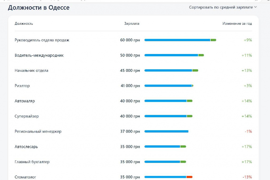Select Главный бухгалтер position
This screenshot has width=270, height=180.
[x=32, y=162]
